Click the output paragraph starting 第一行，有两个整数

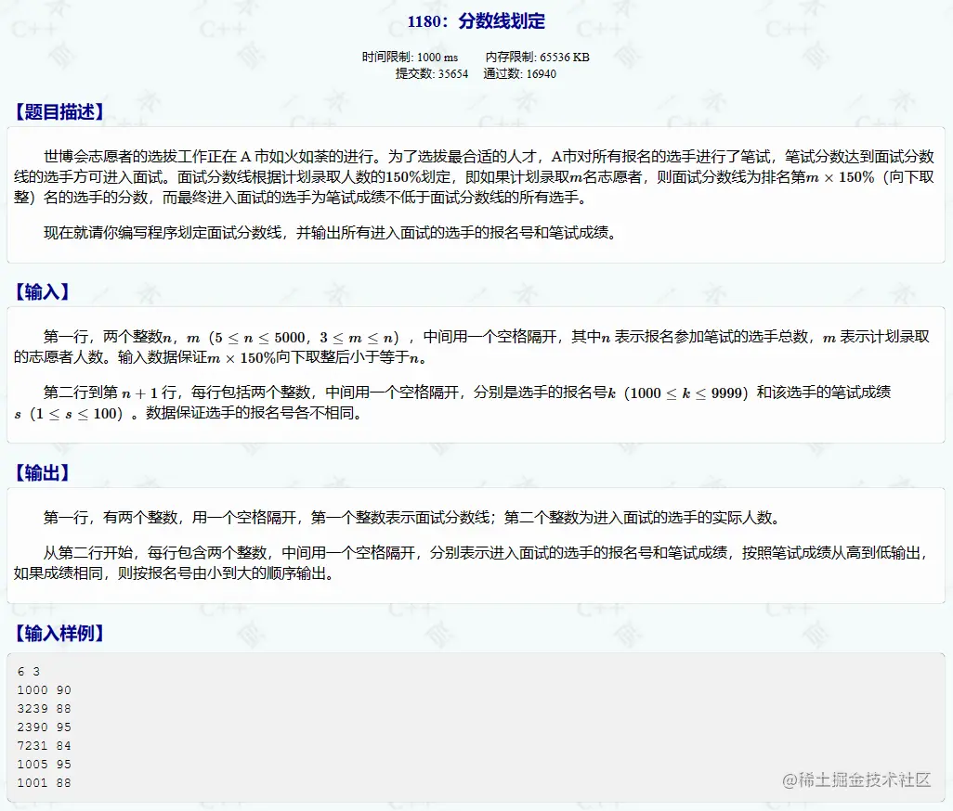coord(413,518)
